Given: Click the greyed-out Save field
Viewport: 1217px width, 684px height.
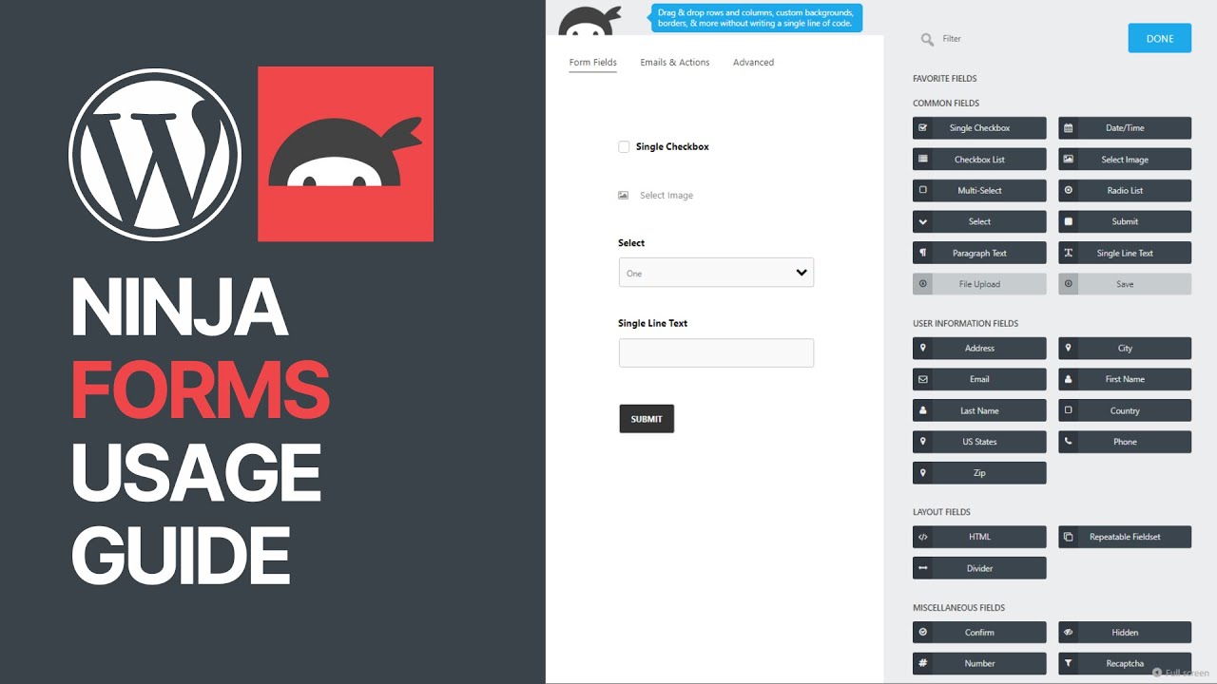Looking at the screenshot, I should (1125, 284).
